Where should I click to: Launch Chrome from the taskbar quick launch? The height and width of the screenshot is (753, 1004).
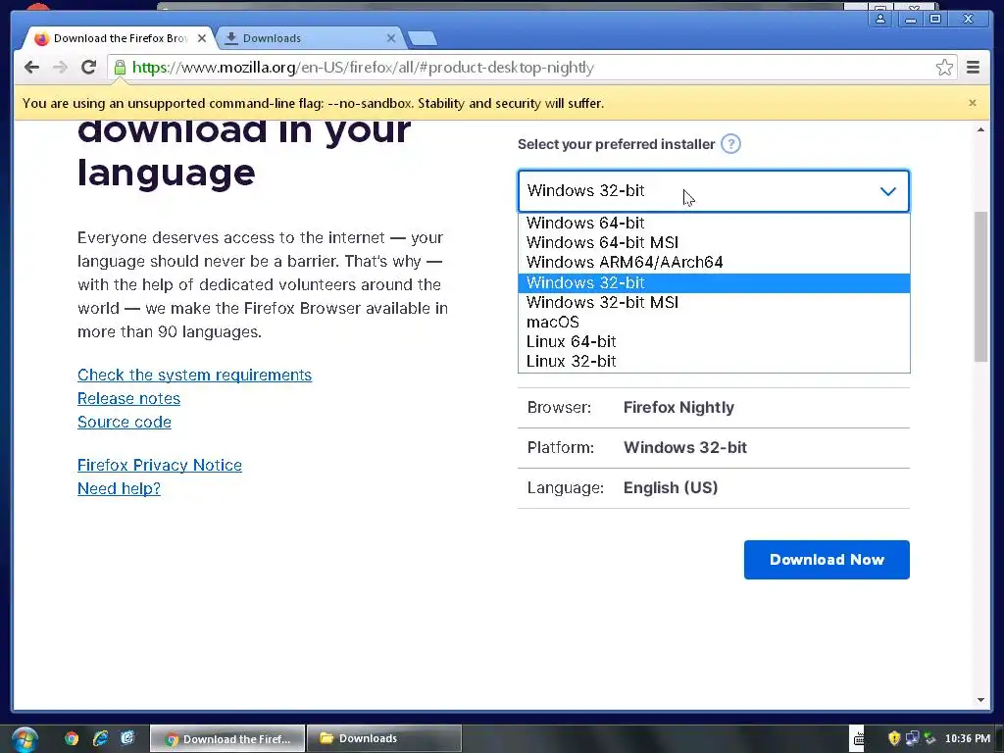[72, 738]
